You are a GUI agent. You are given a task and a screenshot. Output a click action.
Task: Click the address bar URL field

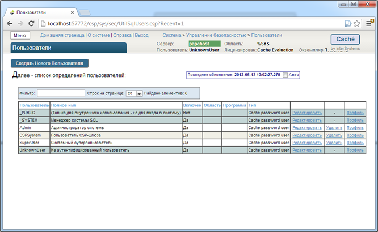[193, 24]
